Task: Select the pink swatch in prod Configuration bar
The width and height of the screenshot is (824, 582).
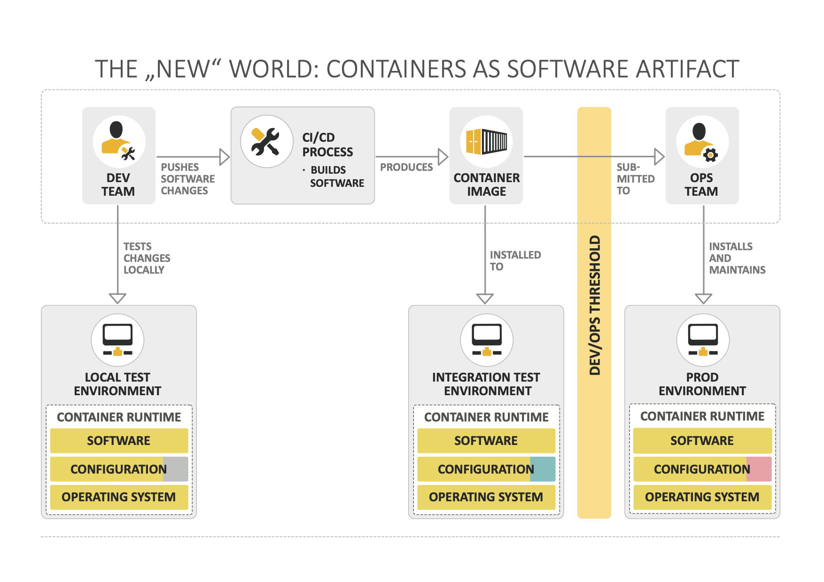Action: [759, 469]
